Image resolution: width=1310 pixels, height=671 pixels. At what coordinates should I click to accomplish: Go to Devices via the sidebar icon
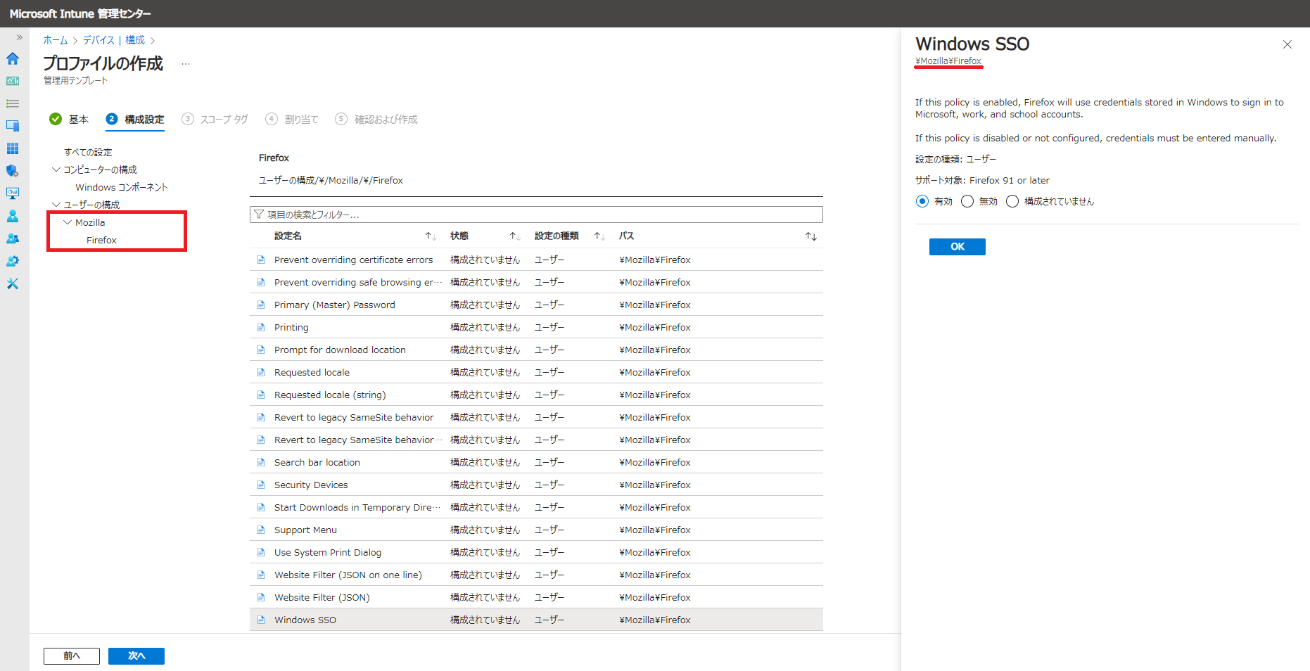click(13, 126)
